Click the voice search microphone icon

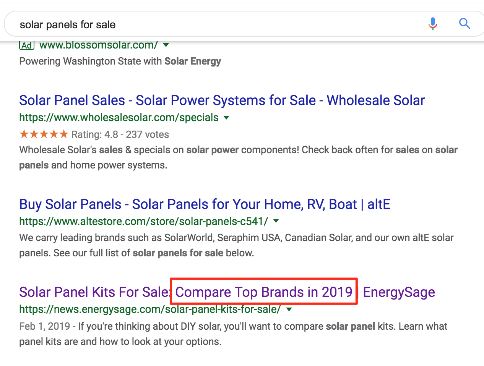pos(433,24)
